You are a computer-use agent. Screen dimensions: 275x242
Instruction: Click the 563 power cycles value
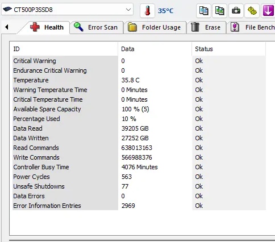[127, 177]
